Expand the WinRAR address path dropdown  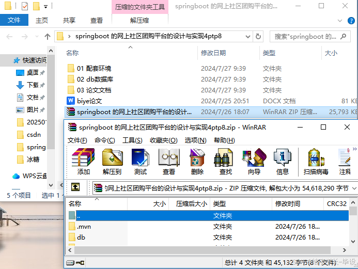pos(354,188)
